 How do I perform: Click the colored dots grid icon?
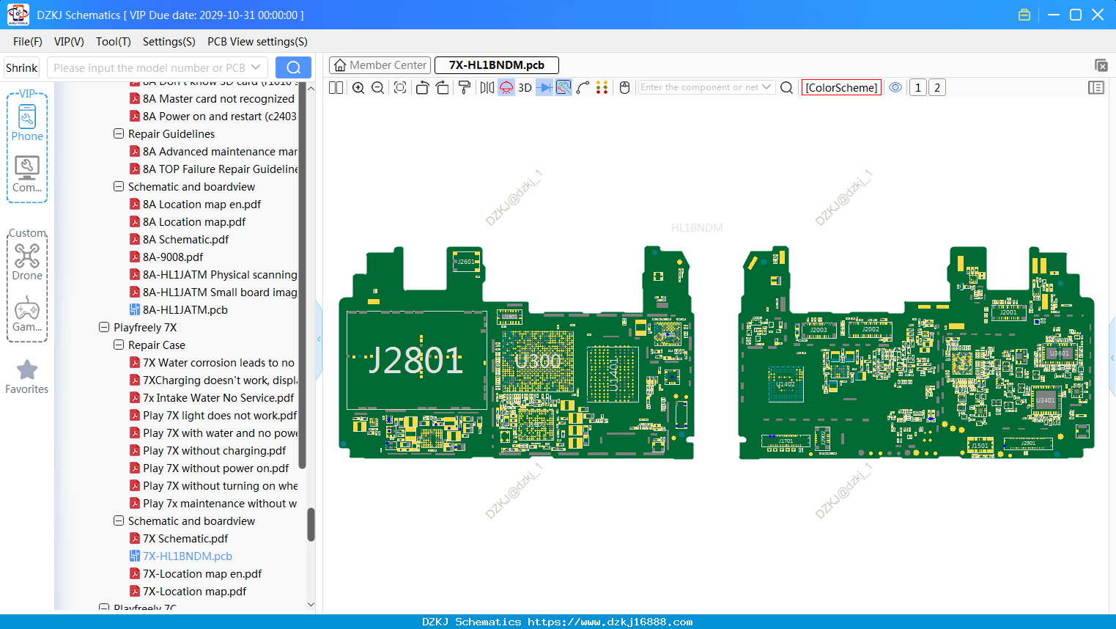click(602, 88)
